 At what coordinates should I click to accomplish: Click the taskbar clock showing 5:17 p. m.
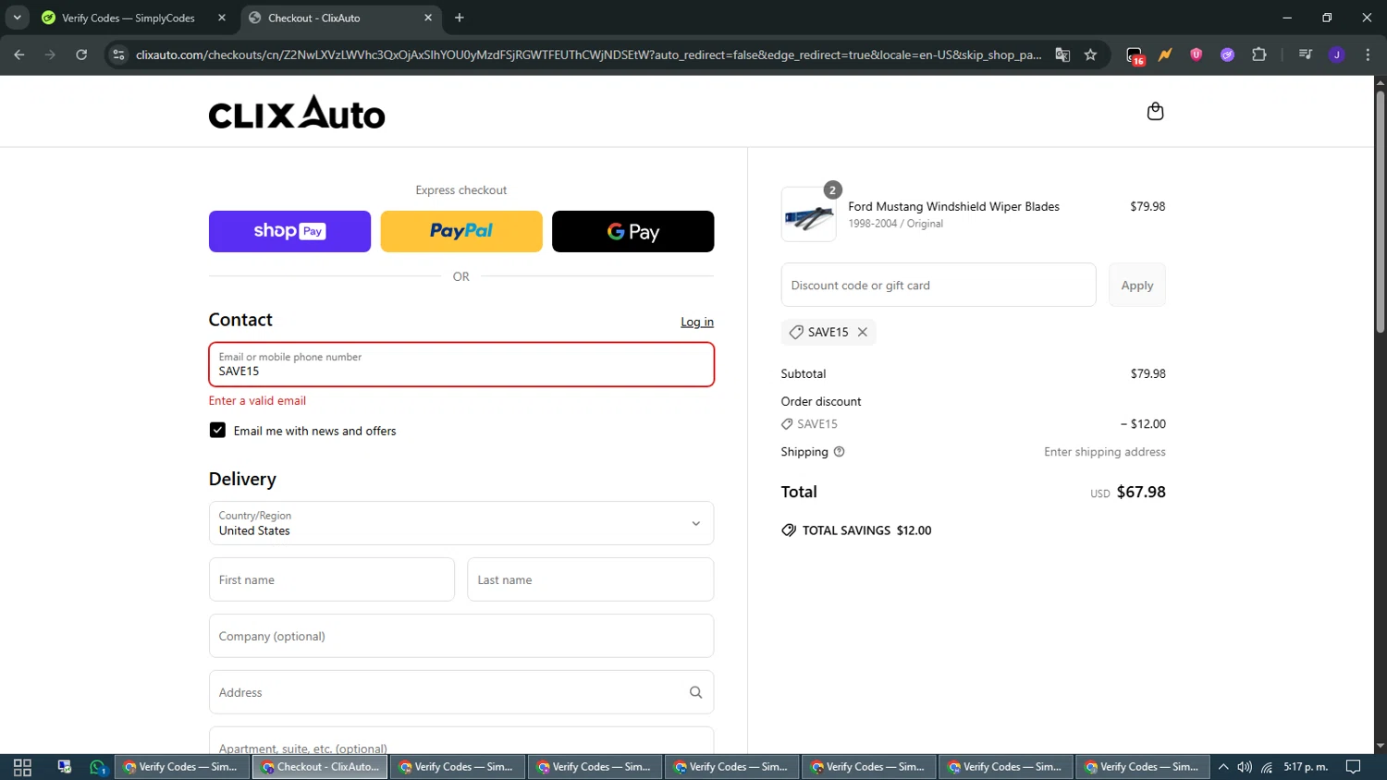pos(1306,767)
